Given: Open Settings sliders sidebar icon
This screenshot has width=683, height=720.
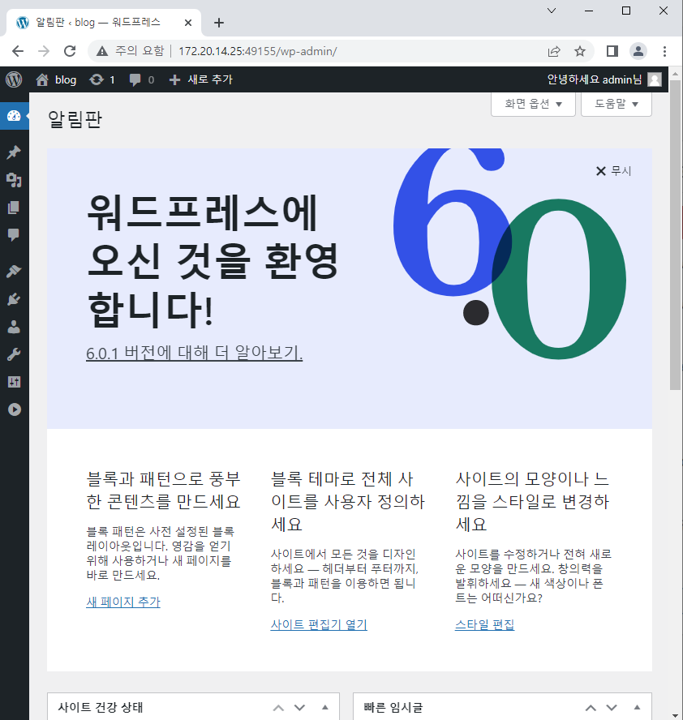Looking at the screenshot, I should (x=14, y=382).
